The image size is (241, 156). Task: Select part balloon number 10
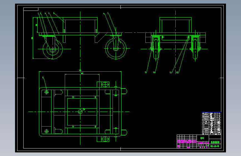[x=154, y=72]
